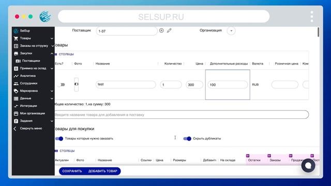Toggle Товары которые нужно заказать switch
Screen dimensions: 331x186
[59, 138]
